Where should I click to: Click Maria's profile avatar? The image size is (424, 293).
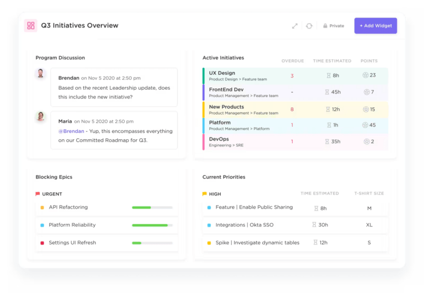[x=40, y=117]
